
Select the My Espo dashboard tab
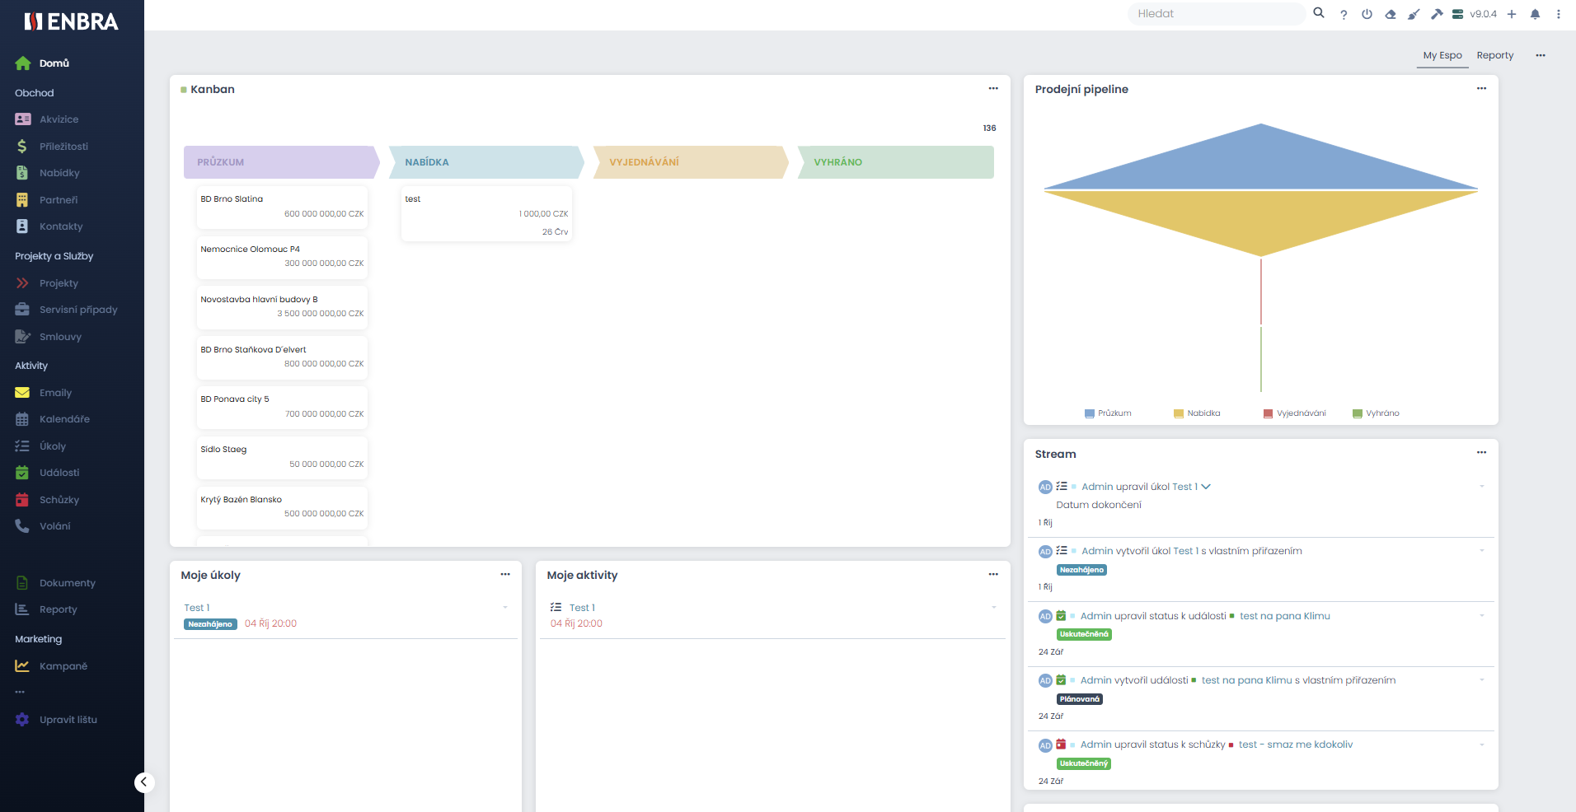tap(1442, 55)
